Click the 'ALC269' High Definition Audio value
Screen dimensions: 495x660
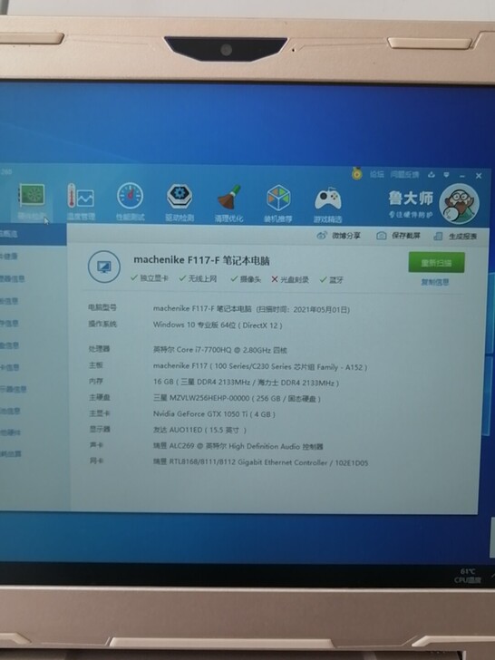click(238, 446)
